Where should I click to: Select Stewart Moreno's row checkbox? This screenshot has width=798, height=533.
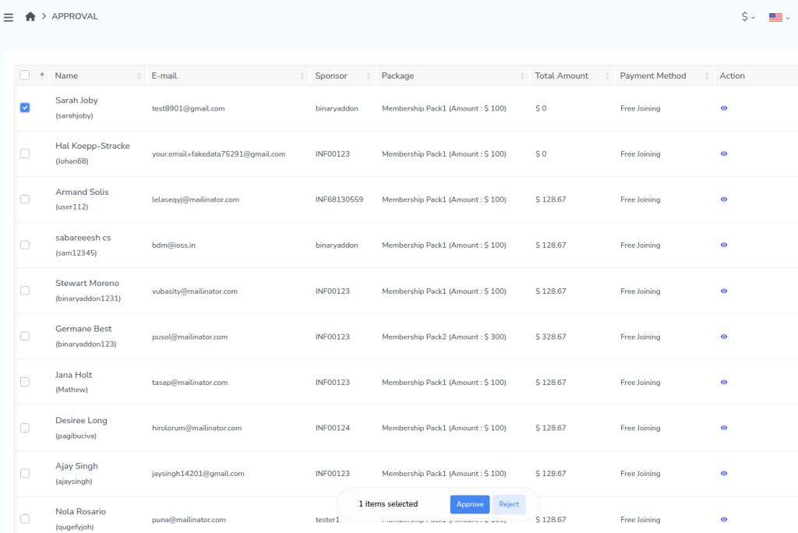click(25, 291)
